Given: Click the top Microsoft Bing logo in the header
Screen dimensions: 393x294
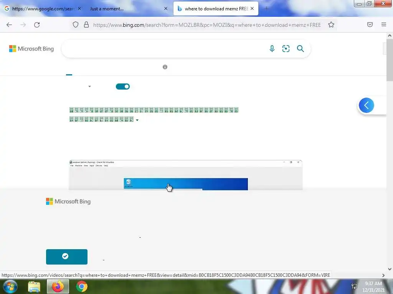Looking at the screenshot, I should coord(31,49).
